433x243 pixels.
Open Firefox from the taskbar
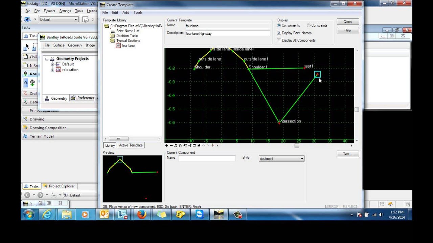coord(142,214)
